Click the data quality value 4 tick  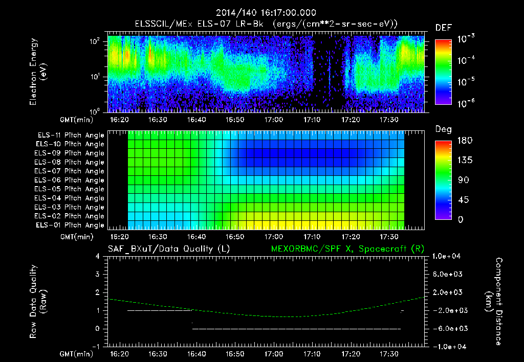point(98,256)
